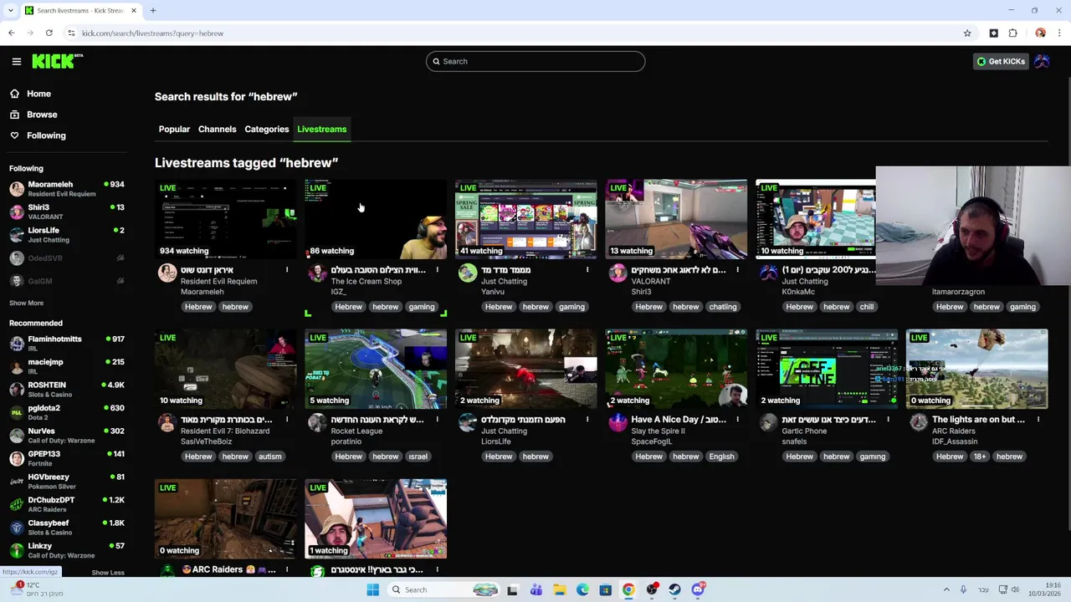Image resolution: width=1071 pixels, height=602 pixels.
Task: Open the Windows Start menu
Action: pyautogui.click(x=373, y=589)
